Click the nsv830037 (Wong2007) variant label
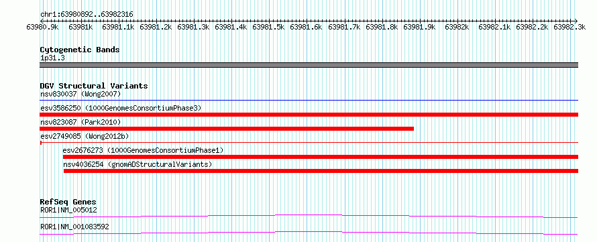The width and height of the screenshot is (597, 242). click(80, 94)
